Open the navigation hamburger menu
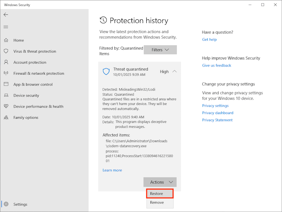282x212 pixels. [6, 27]
